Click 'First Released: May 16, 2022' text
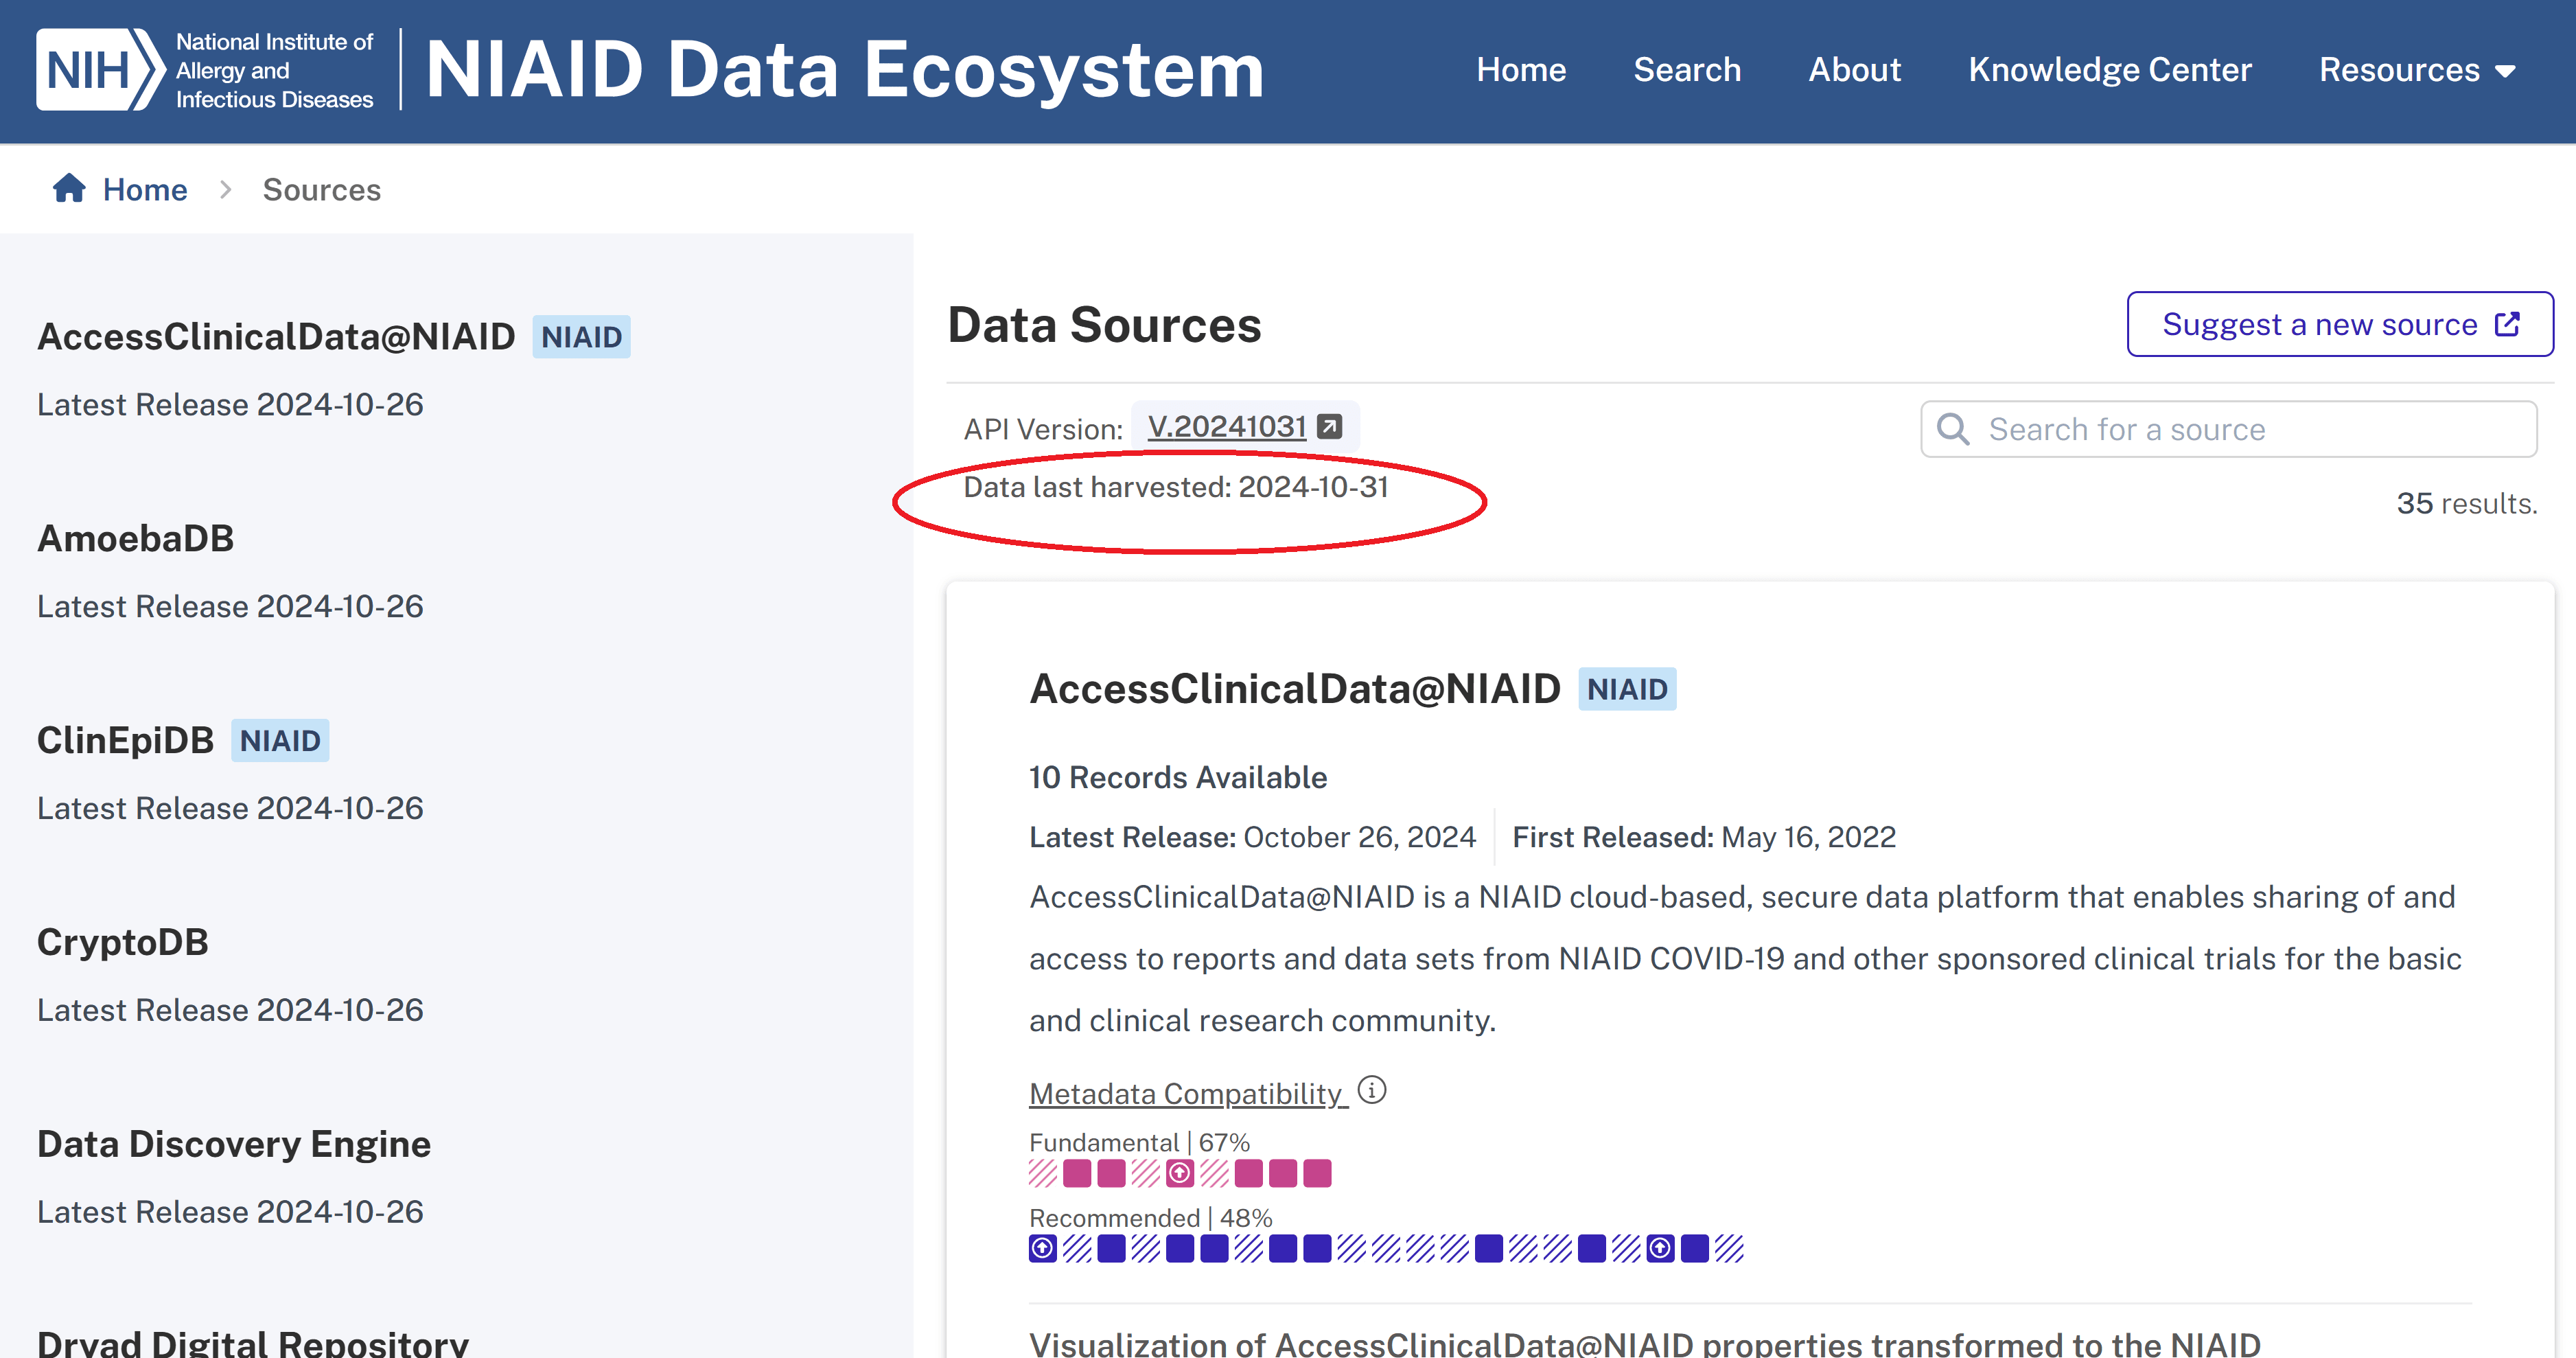This screenshot has height=1358, width=2576. click(1704, 837)
